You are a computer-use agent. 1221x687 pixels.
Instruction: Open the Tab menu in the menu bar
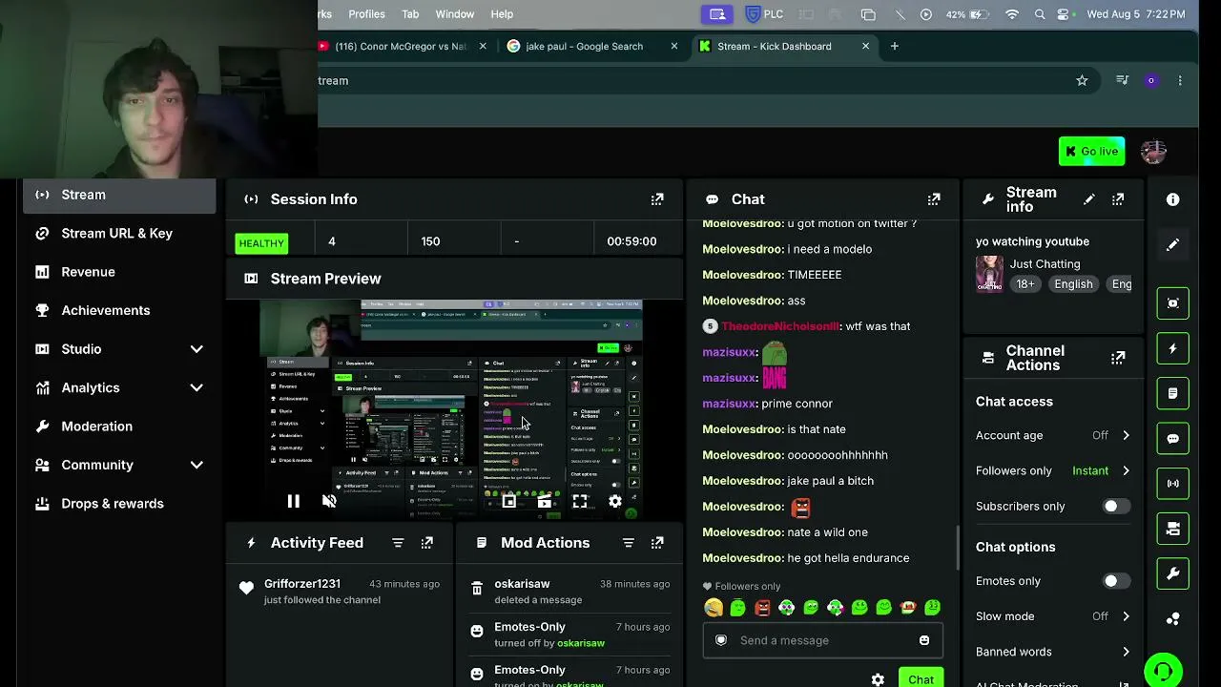pyautogui.click(x=410, y=14)
